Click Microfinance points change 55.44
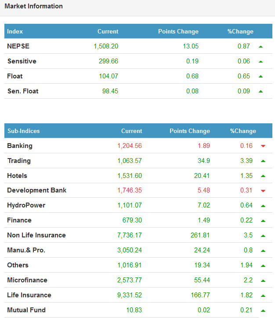The image size is (275, 318). click(x=202, y=280)
